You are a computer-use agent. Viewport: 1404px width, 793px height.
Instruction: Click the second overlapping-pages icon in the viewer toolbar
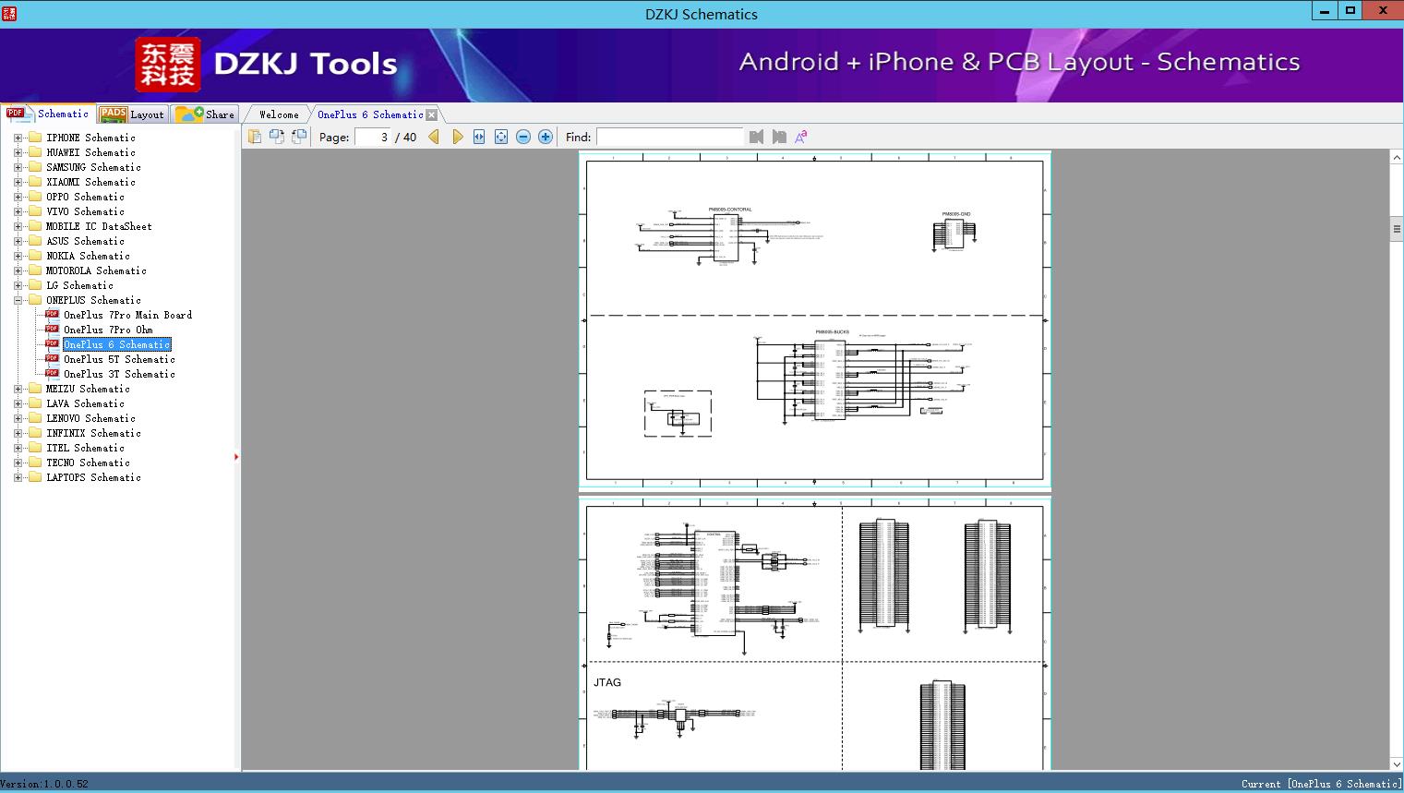(x=277, y=137)
